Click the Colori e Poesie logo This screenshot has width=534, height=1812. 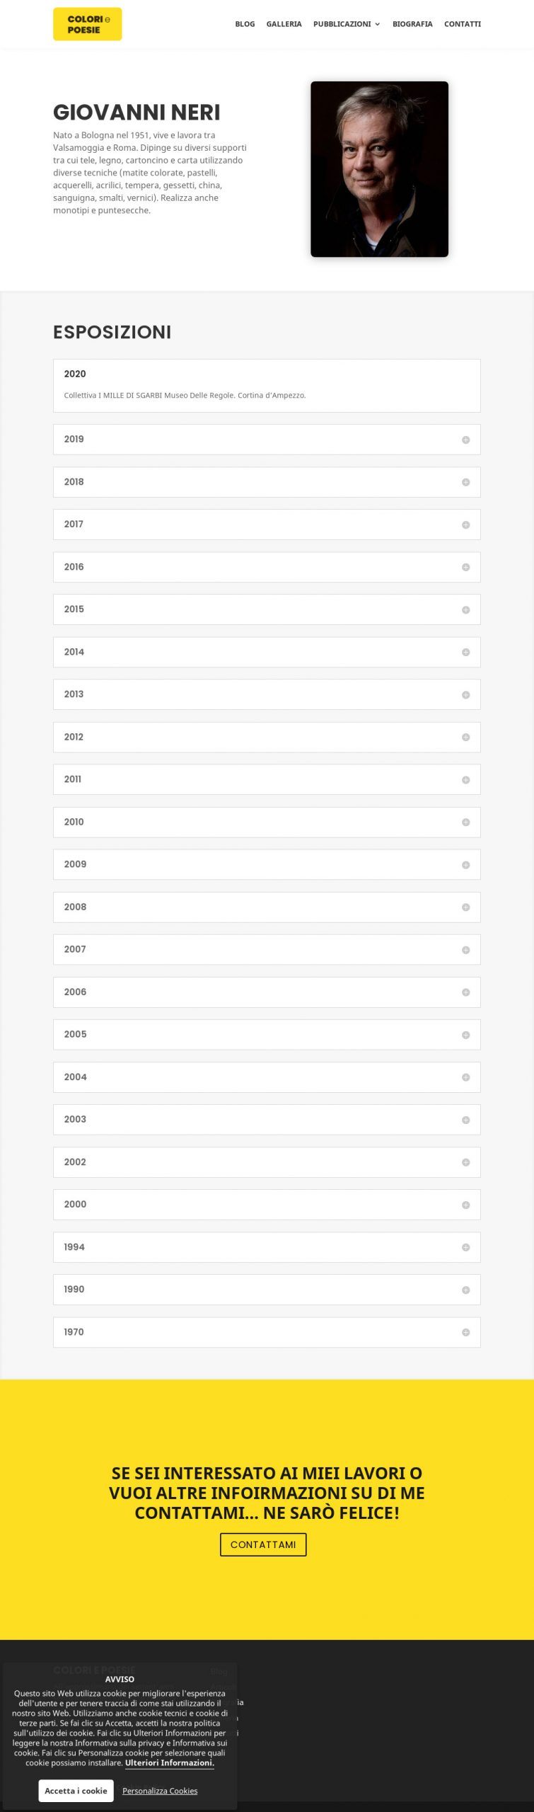point(87,24)
